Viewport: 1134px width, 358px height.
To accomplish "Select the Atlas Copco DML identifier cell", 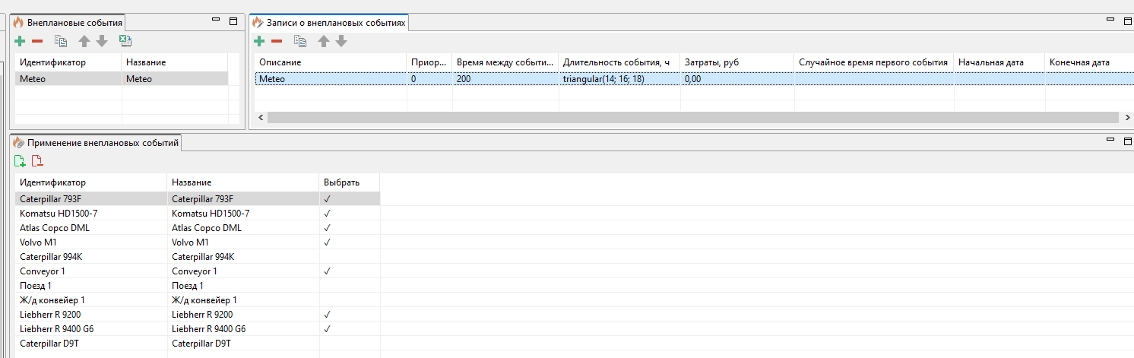I will tap(91, 228).
